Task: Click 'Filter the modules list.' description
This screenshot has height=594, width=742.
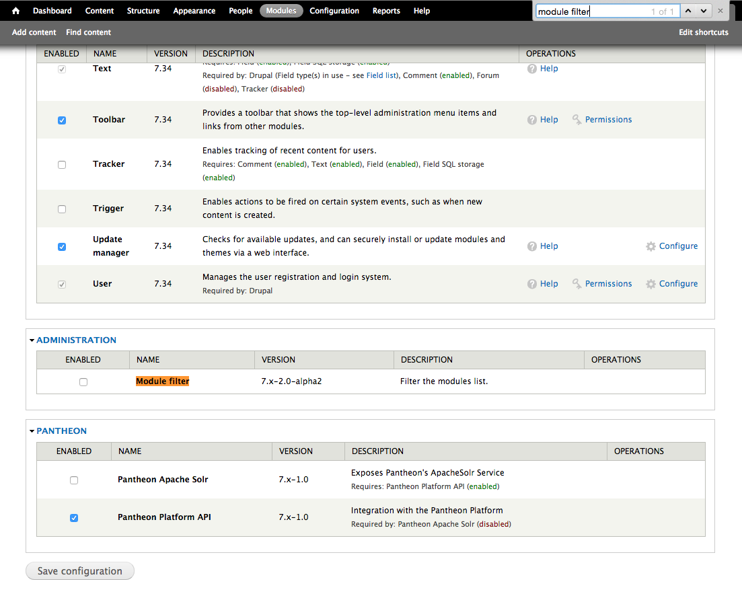Action: (x=444, y=381)
